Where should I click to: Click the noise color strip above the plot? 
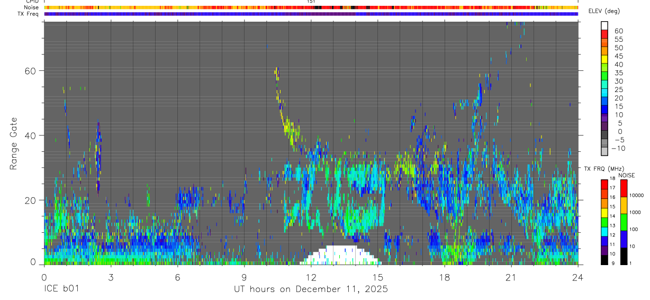coord(311,7)
